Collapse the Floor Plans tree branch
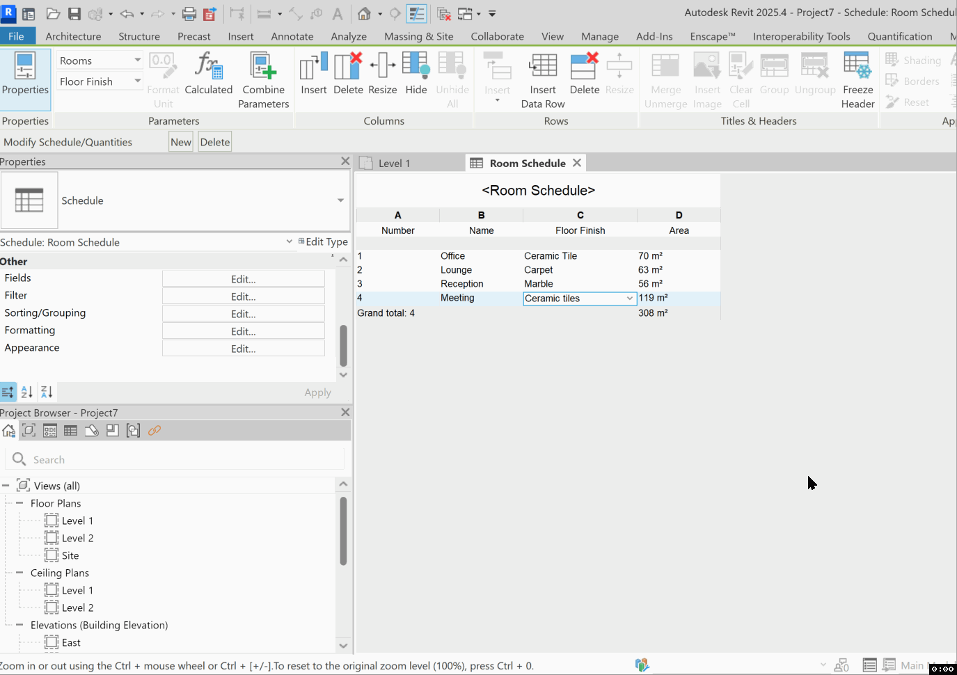Screen dimensions: 957x675 (19, 502)
